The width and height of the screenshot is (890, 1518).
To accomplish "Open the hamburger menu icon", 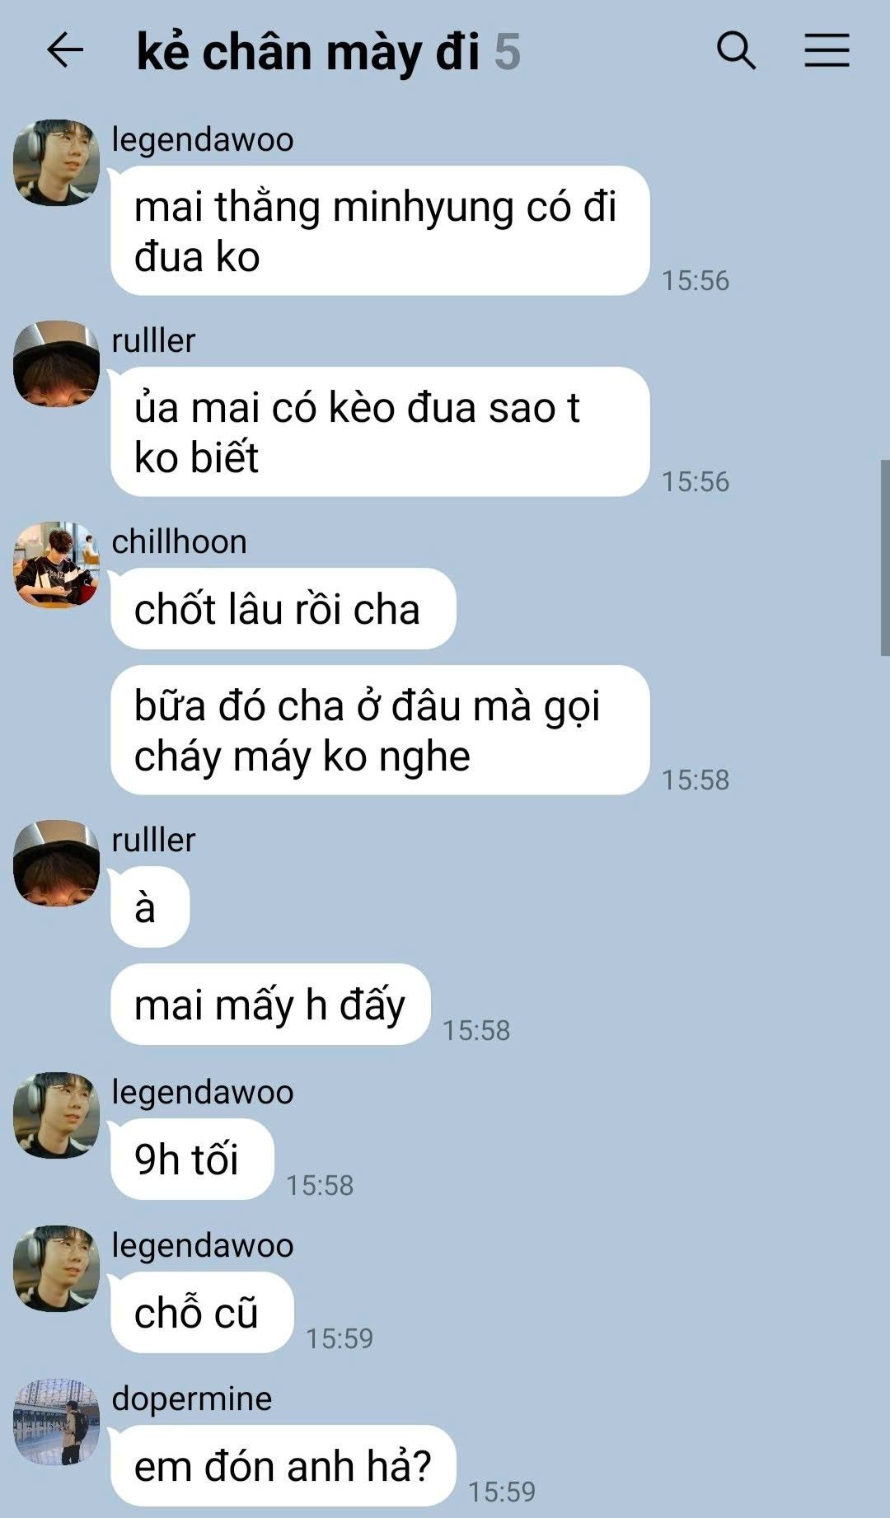I will [827, 50].
